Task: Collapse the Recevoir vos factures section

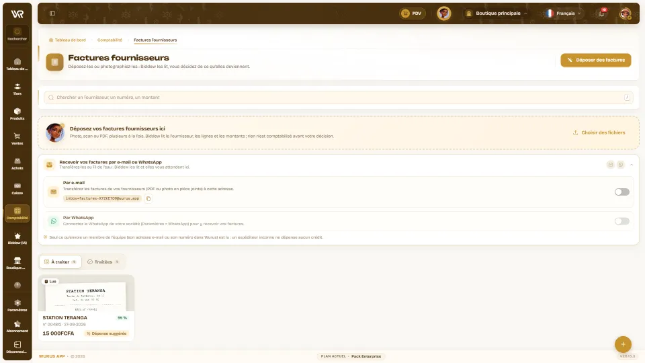Action: [x=632, y=165]
